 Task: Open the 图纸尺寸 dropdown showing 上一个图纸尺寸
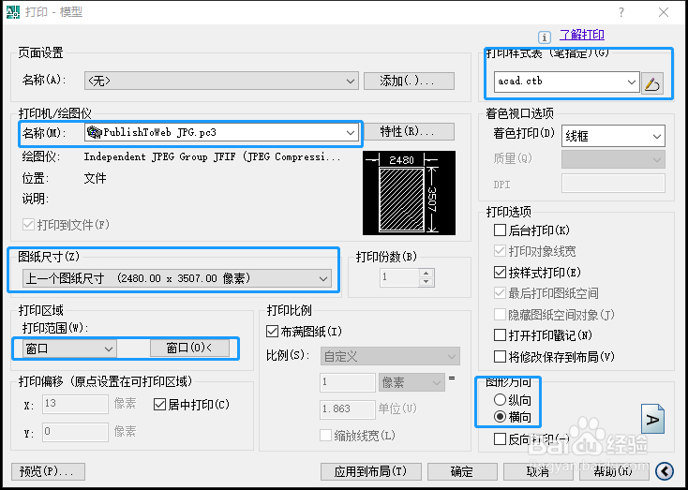click(x=177, y=278)
